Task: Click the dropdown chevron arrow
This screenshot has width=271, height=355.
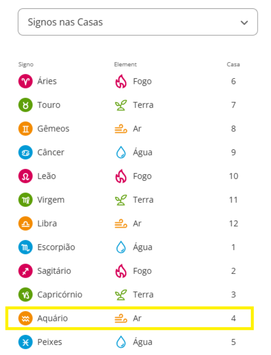Action: click(x=244, y=23)
